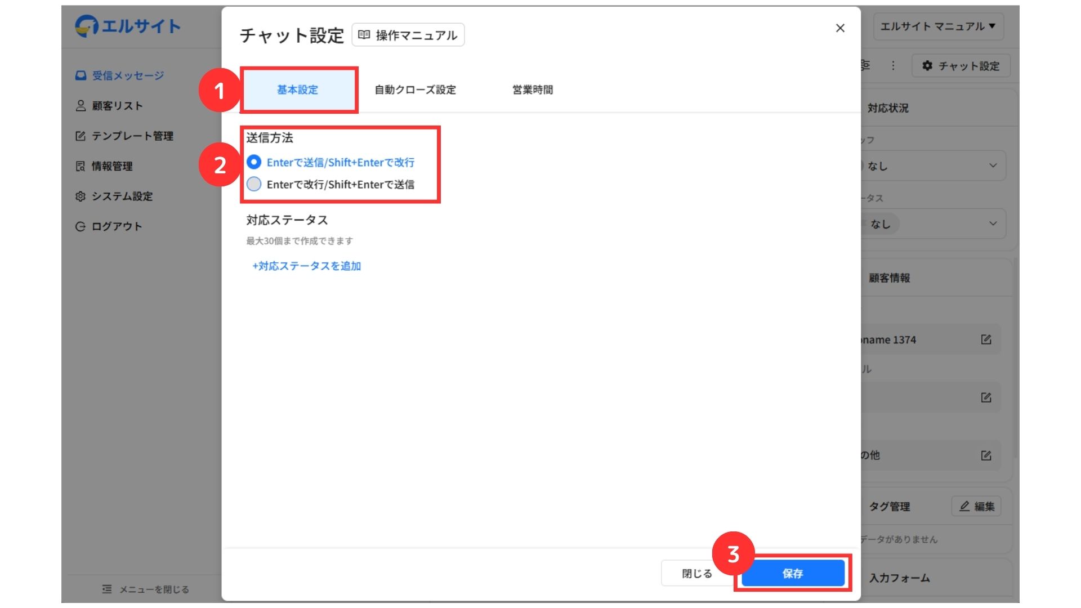Open the 操作マニュアル manual button

(408, 35)
